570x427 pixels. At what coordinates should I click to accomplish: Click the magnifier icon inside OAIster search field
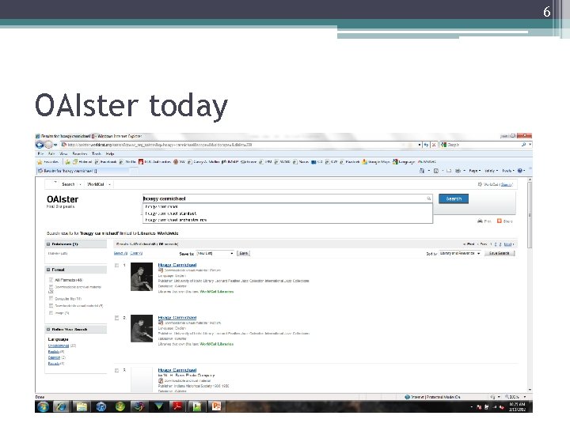point(429,198)
